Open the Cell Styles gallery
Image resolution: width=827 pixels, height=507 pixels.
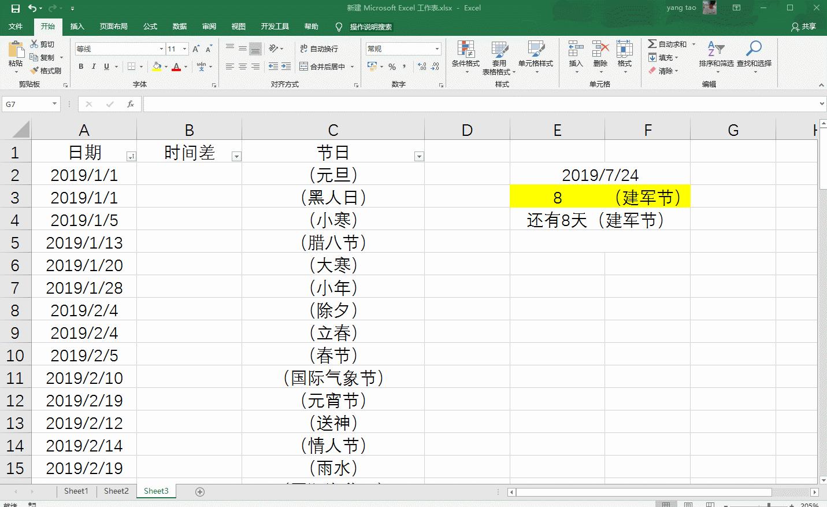(536, 57)
